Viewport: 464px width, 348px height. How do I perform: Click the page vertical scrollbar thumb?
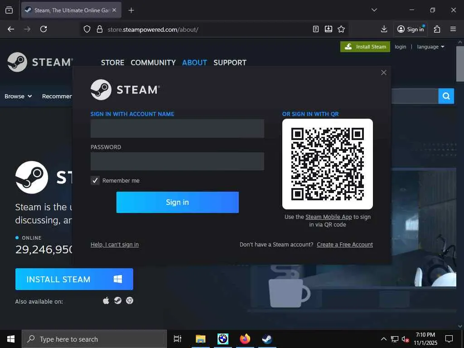point(460,63)
